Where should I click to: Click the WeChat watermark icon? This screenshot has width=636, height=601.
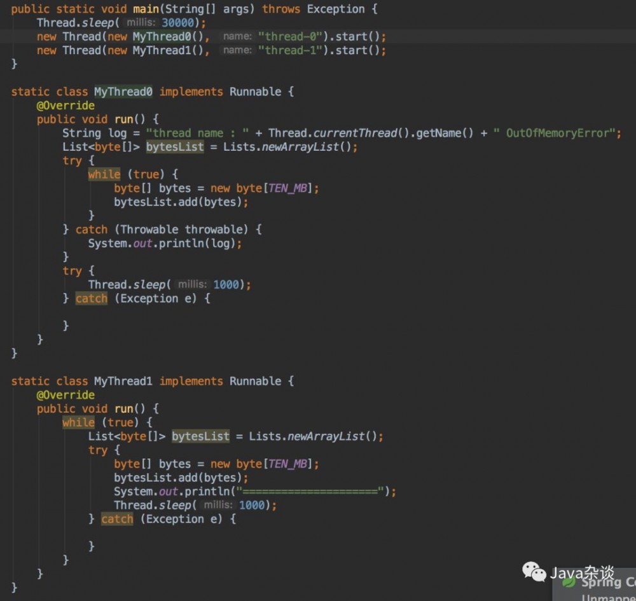535,573
